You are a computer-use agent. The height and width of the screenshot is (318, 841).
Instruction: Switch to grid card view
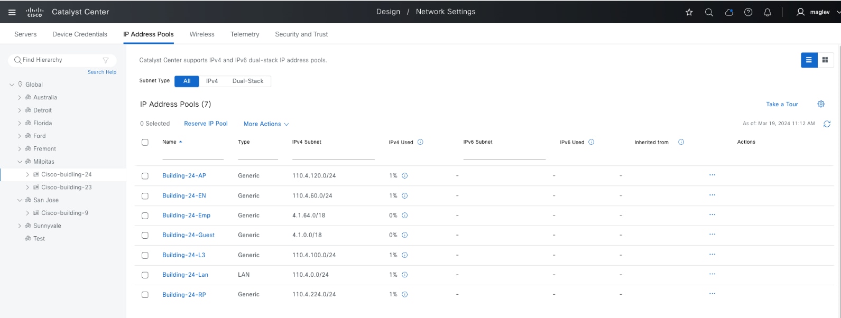click(x=825, y=60)
